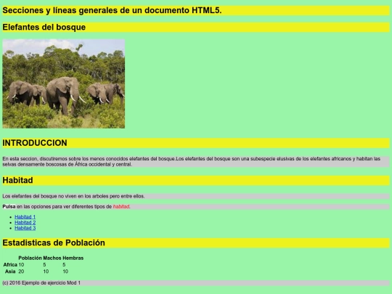Viewport: 392px width, 294px height.
Task: Click the '(c) 2016 Ejemplo de ejercicio' footer
Action: [x=196, y=283]
